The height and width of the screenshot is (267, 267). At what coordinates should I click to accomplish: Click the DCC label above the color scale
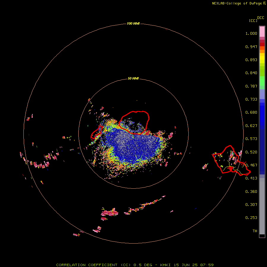pyautogui.click(x=261, y=18)
